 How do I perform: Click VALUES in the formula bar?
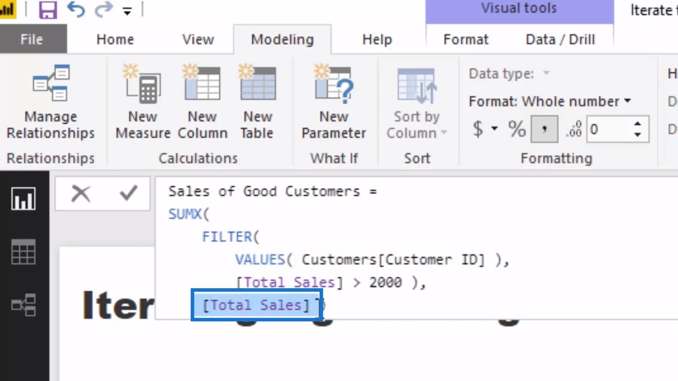click(260, 259)
